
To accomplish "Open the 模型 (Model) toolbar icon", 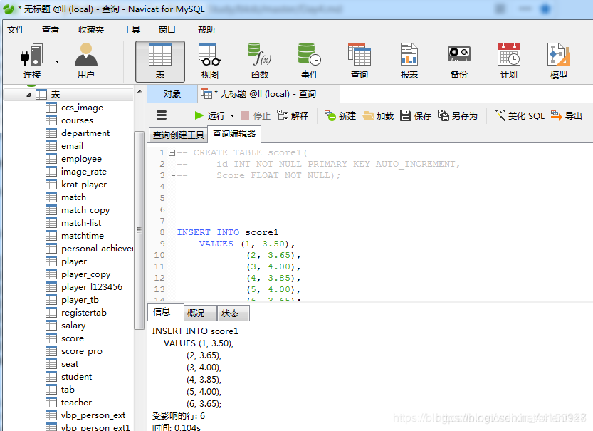I will pyautogui.click(x=559, y=61).
